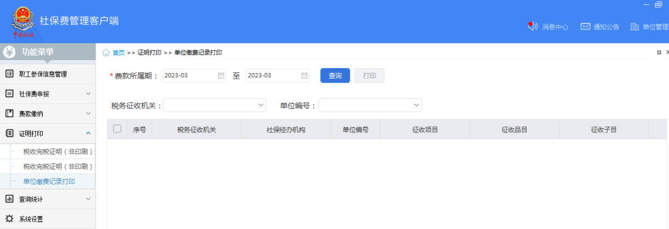The width and height of the screenshot is (669, 229).
Task: Click the yen 功能菜单 header icon
Action: click(9, 52)
